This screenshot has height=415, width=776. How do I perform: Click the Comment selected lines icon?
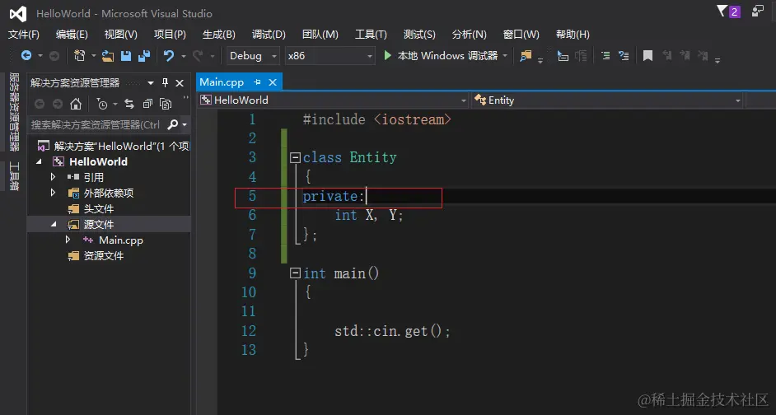pyautogui.click(x=605, y=56)
